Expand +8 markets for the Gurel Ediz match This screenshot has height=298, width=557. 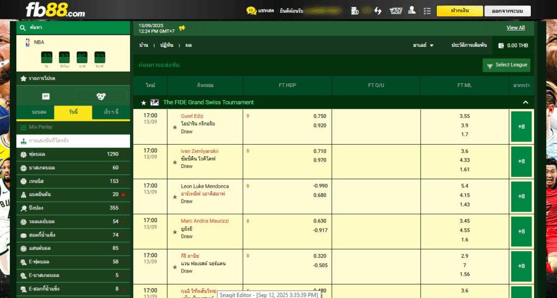522,127
